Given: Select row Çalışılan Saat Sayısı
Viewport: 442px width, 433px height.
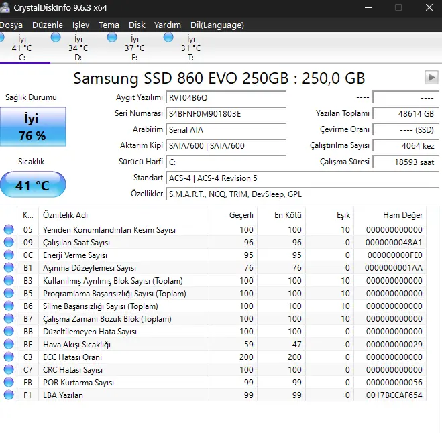Looking at the screenshot, I should pyautogui.click(x=213, y=242).
